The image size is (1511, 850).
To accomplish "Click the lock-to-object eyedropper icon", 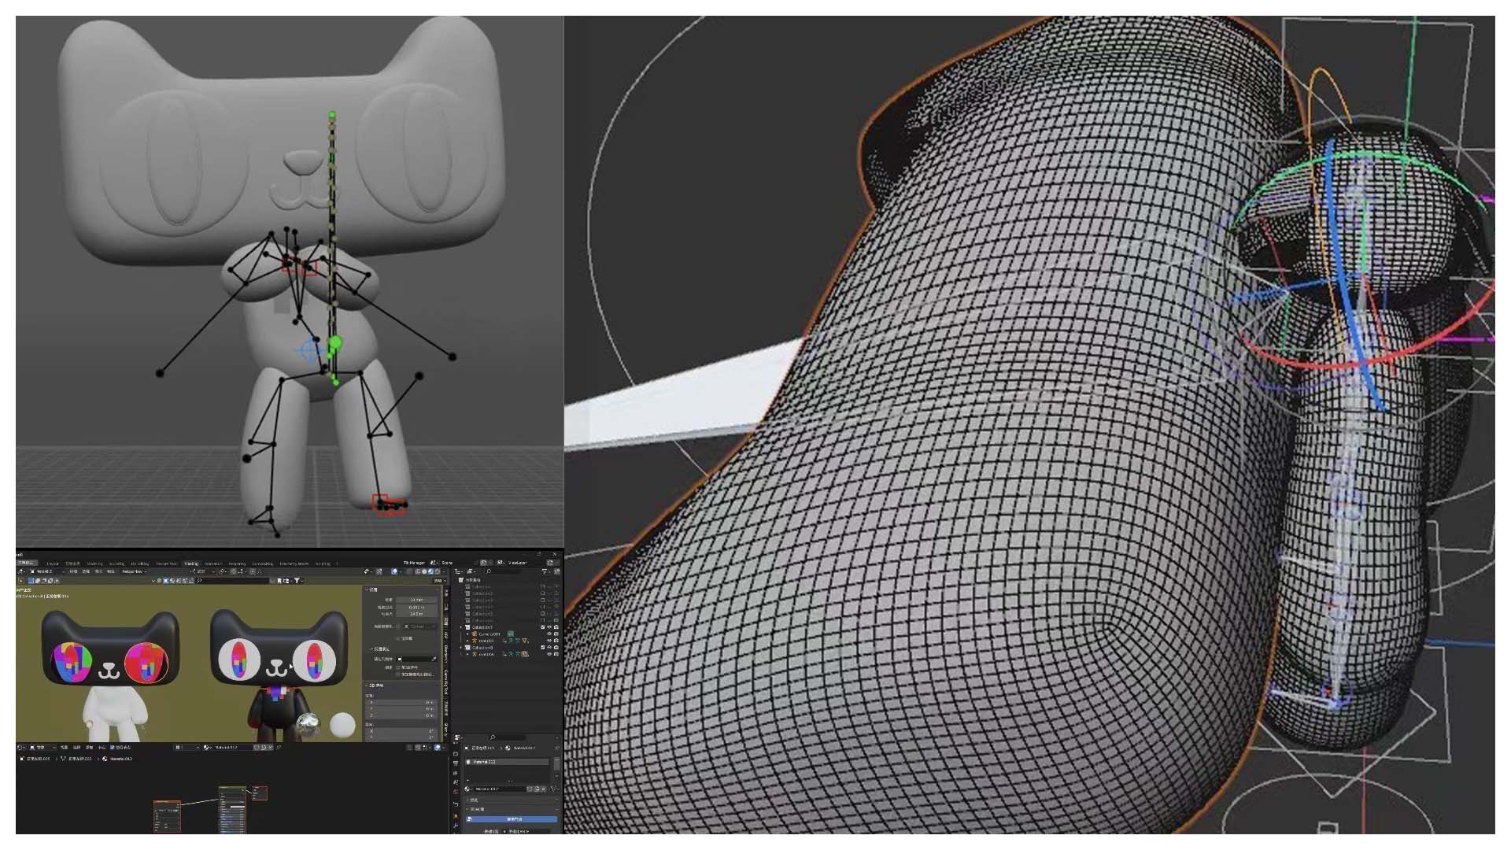I will (x=434, y=659).
